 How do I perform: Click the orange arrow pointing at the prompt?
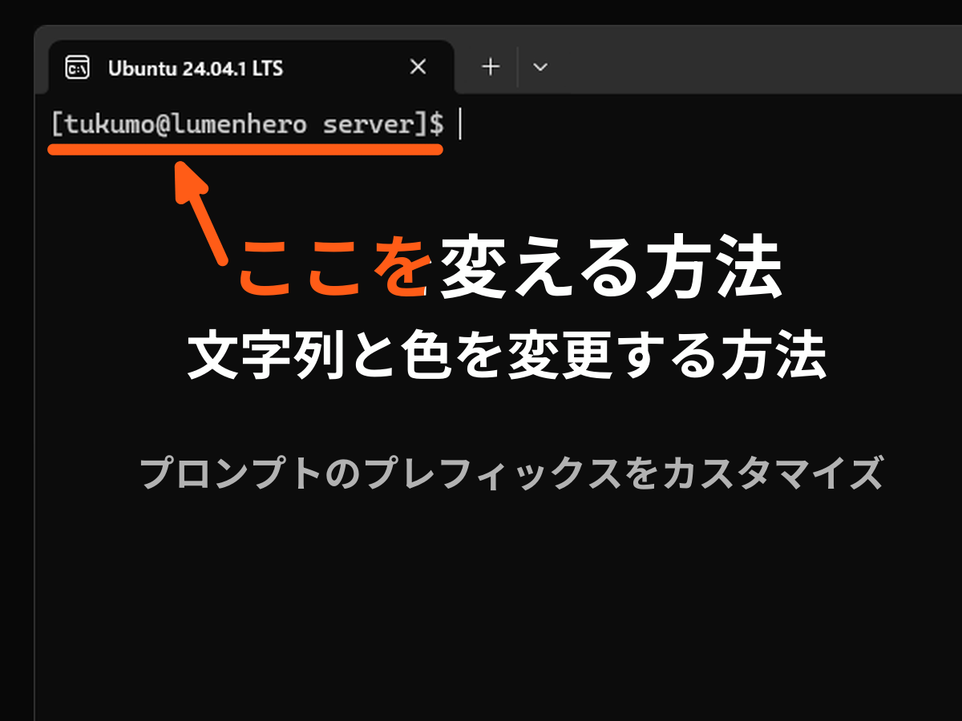coord(199,210)
